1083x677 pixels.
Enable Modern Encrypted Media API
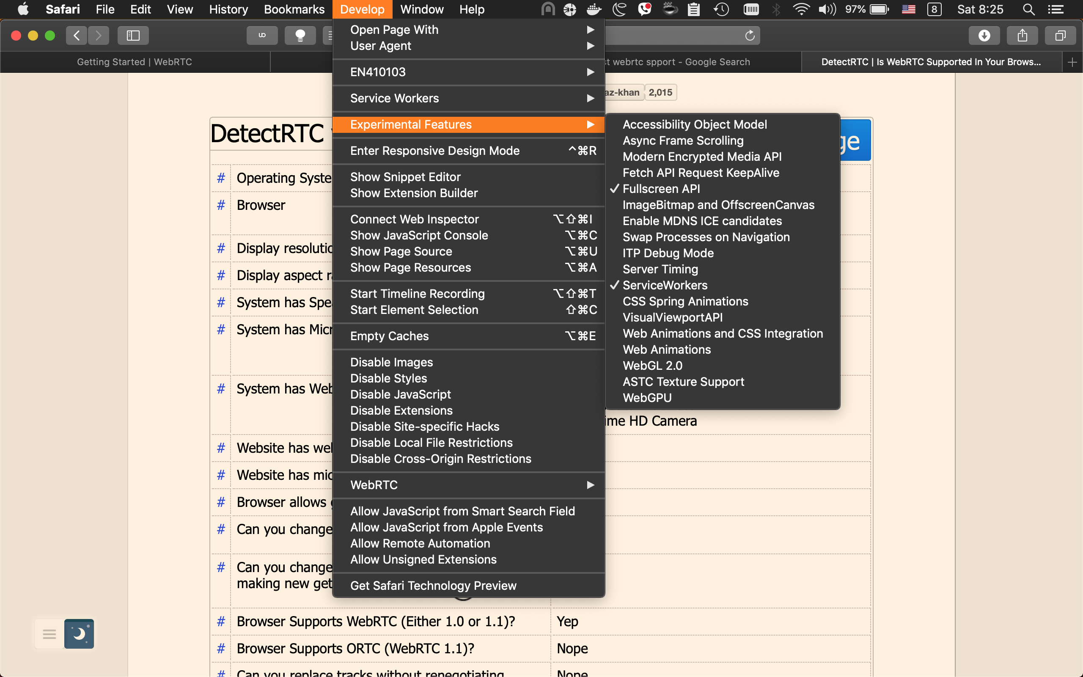tap(722, 157)
